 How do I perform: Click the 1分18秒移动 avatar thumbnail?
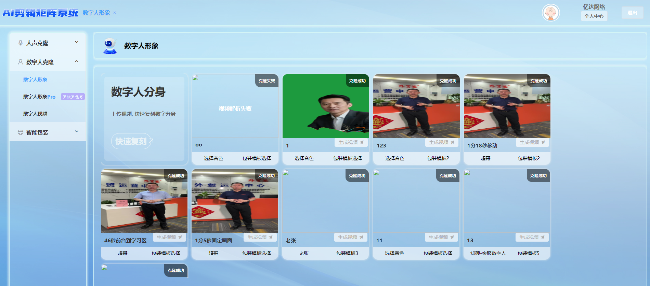(x=507, y=106)
